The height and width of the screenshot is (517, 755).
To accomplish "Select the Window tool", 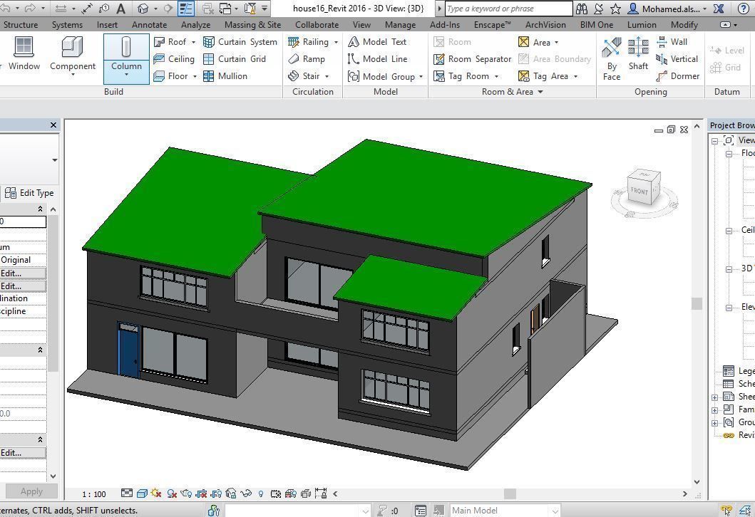I will [x=24, y=54].
